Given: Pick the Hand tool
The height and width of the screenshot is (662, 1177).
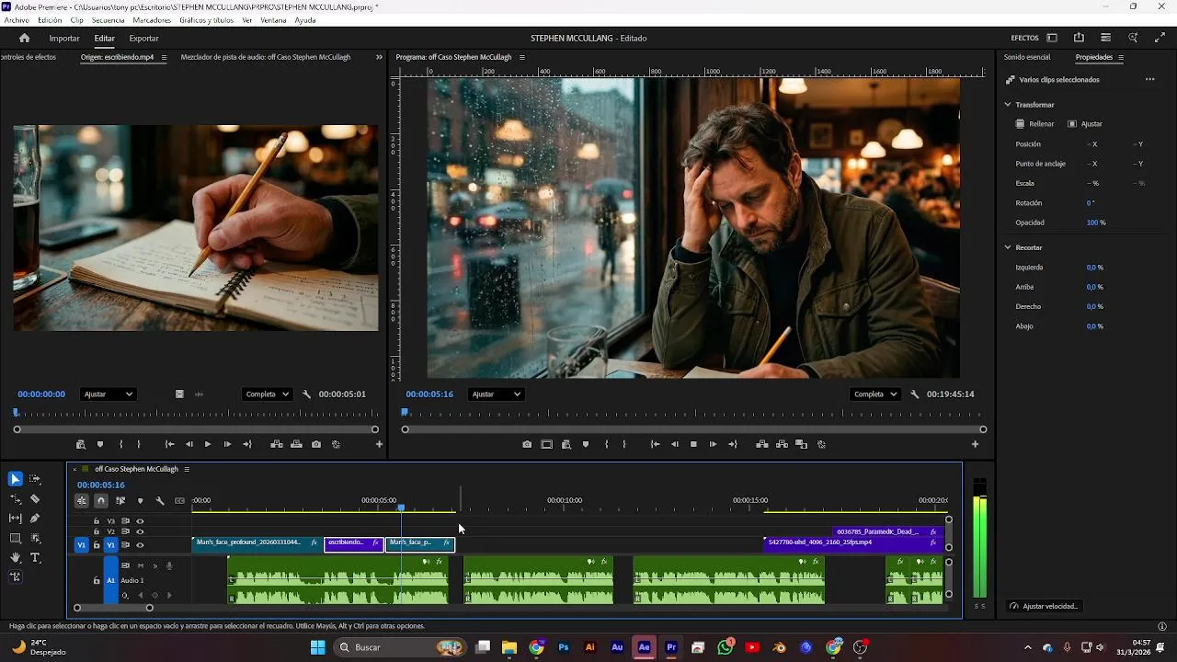Looking at the screenshot, I should [x=15, y=558].
